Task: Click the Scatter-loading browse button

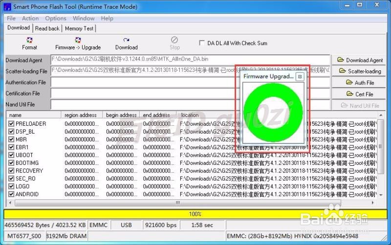Action: coord(359,71)
